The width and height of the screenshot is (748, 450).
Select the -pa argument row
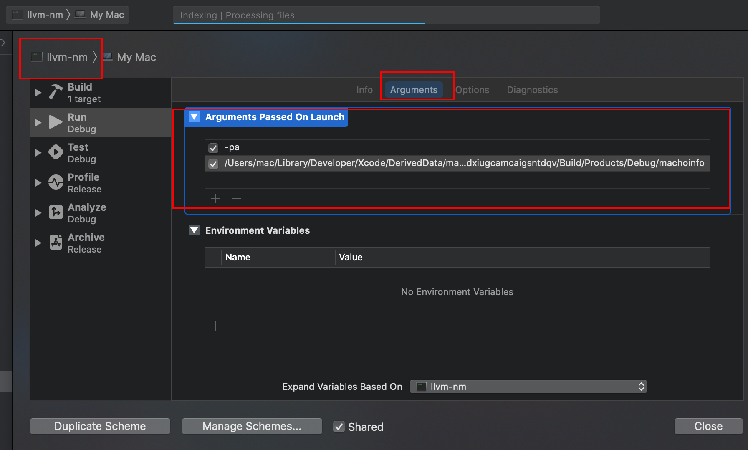coord(457,147)
